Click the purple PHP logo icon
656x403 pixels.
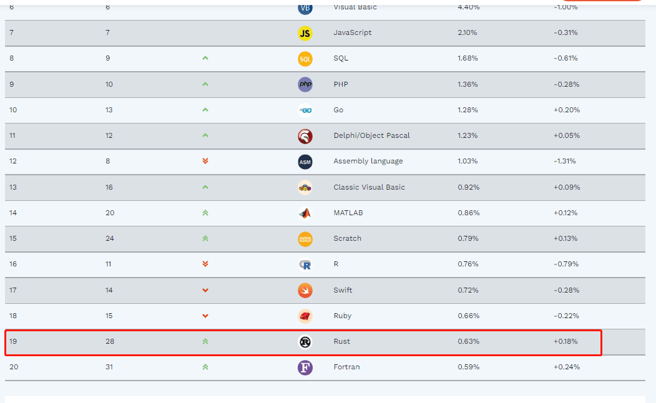pyautogui.click(x=305, y=84)
